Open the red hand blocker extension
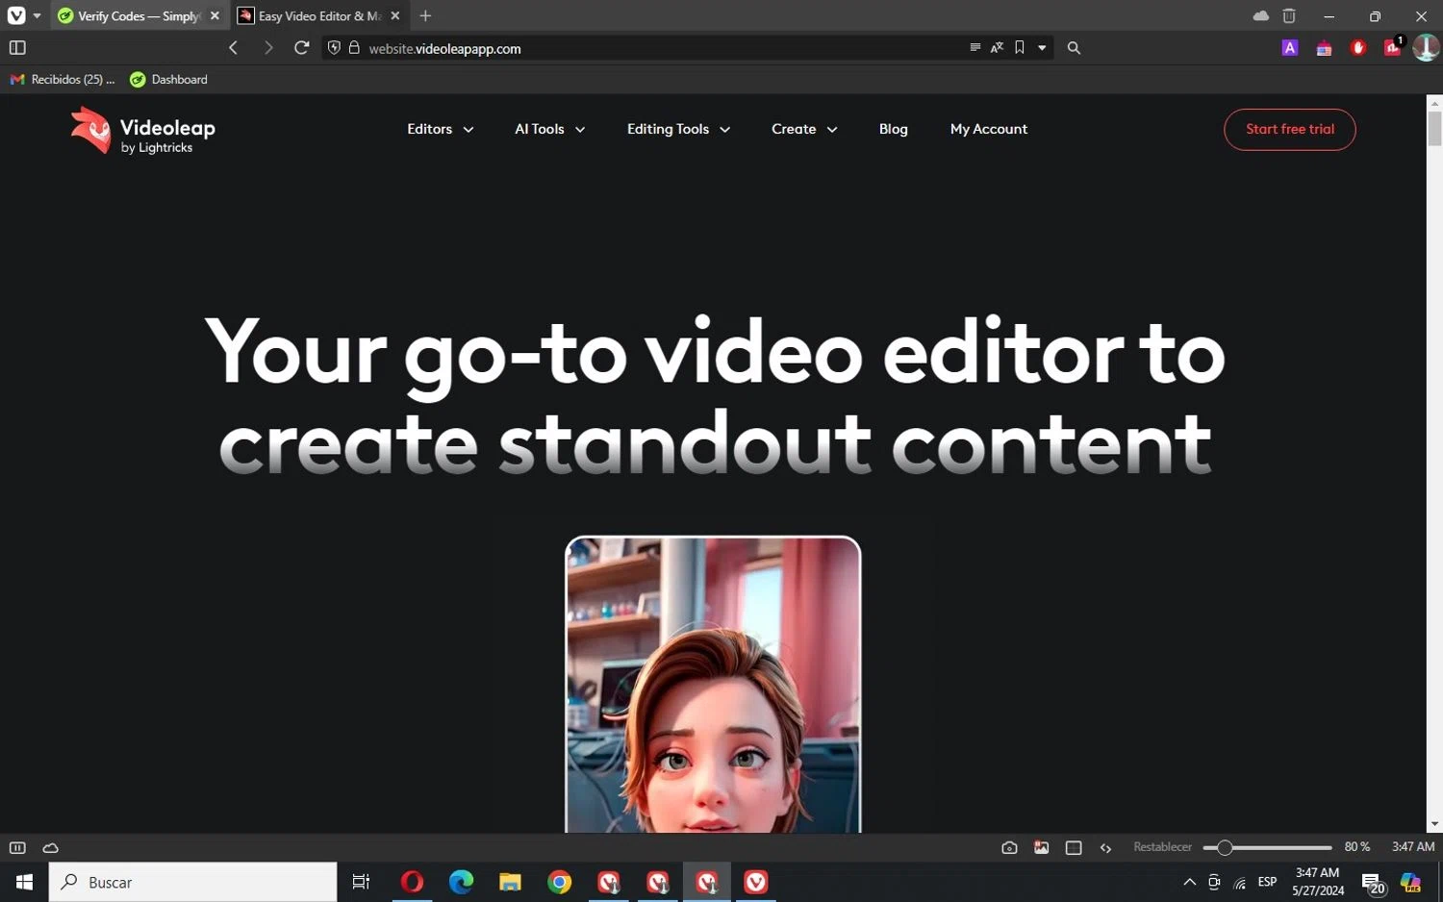The width and height of the screenshot is (1443, 902). pos(1358,47)
